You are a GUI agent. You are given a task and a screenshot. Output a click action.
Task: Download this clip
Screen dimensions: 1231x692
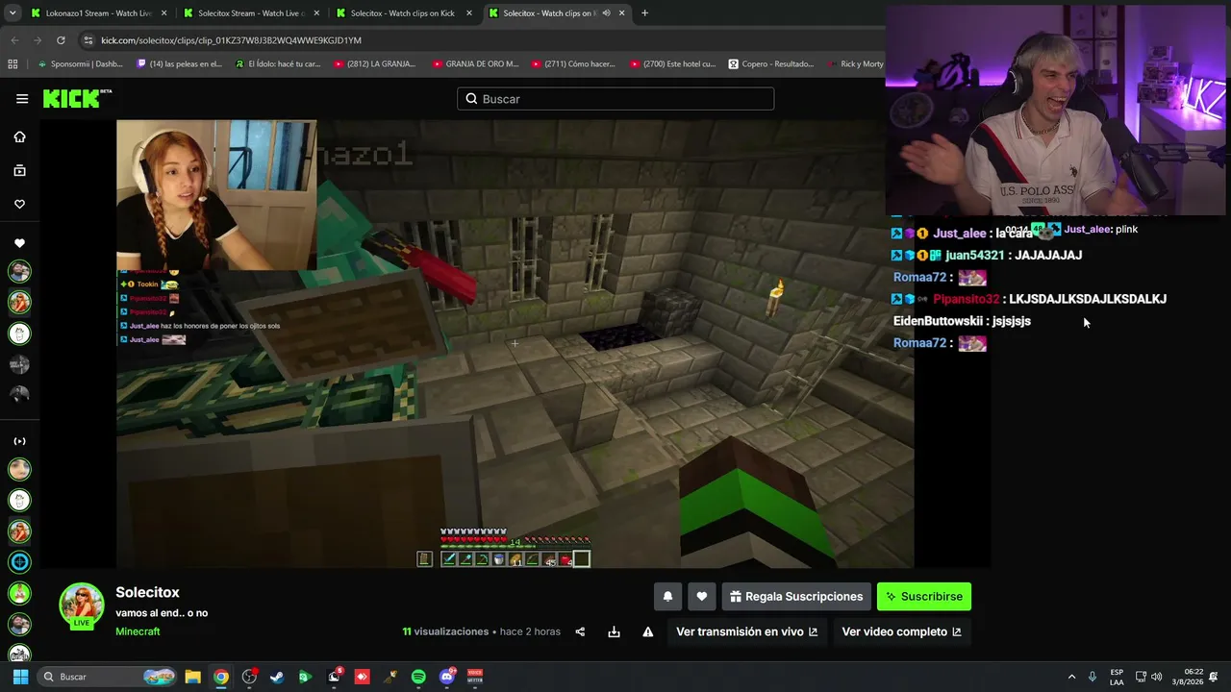coord(614,631)
